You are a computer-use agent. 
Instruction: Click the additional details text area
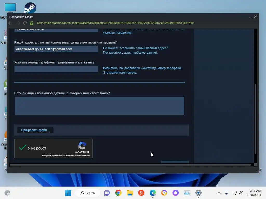click(x=99, y=106)
